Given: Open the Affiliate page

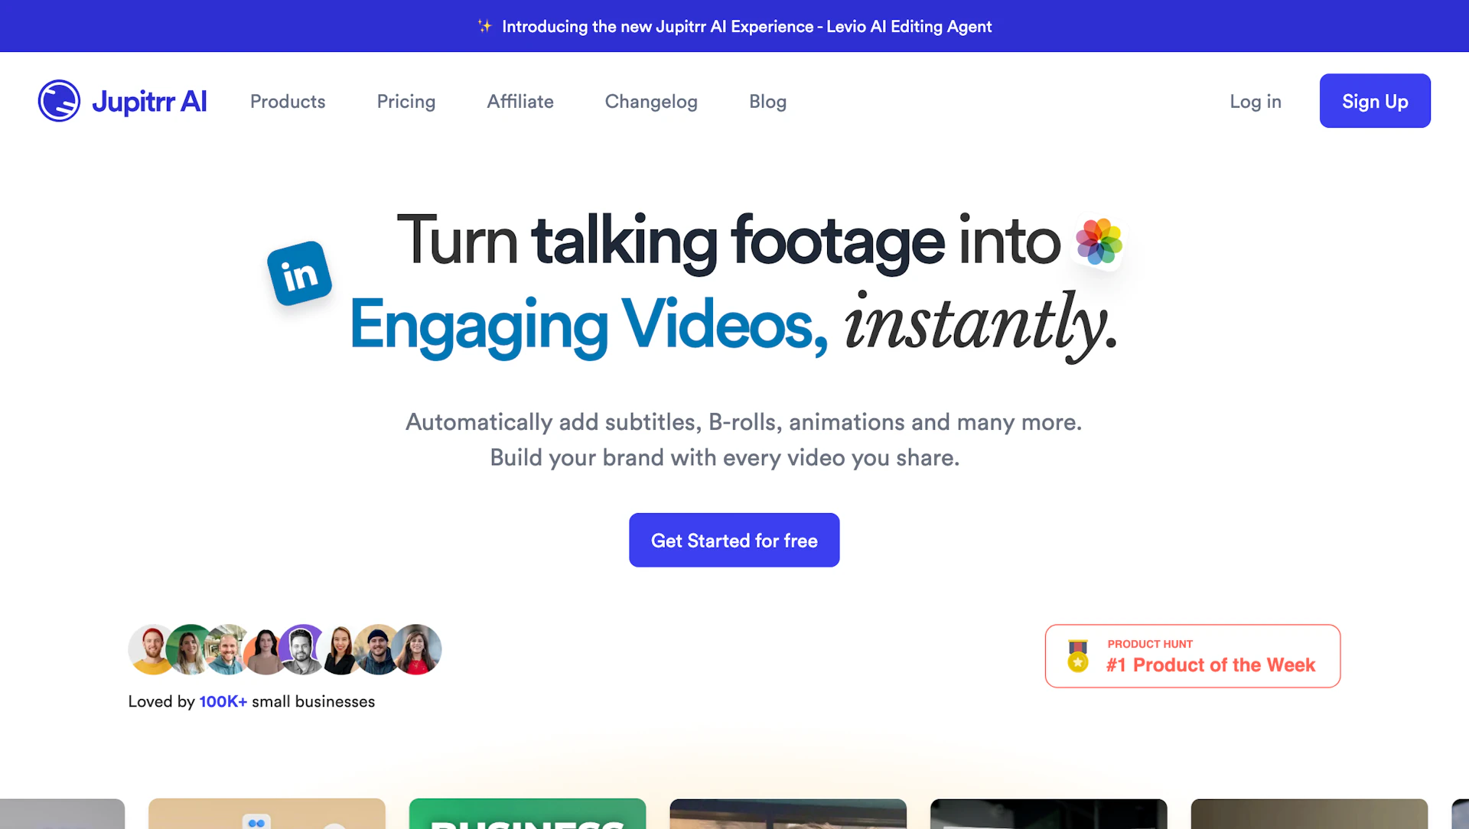Looking at the screenshot, I should (x=520, y=101).
